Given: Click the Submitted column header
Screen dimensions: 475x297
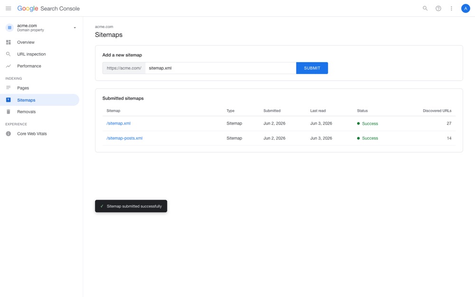Looking at the screenshot, I should [x=272, y=111].
